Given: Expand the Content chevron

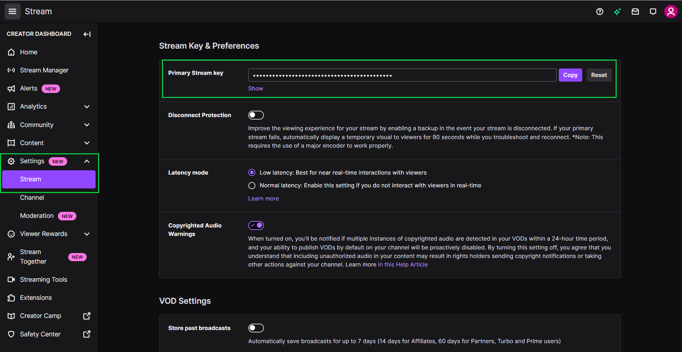Looking at the screenshot, I should pos(87,143).
